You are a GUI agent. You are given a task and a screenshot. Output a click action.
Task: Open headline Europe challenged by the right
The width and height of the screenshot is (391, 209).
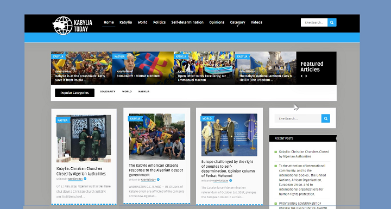[x=228, y=169]
